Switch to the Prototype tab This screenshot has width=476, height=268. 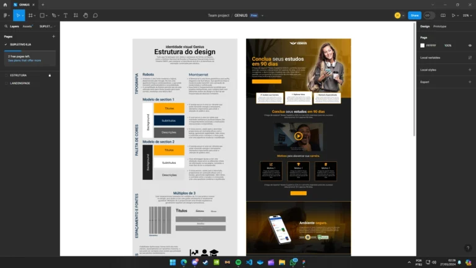point(440,27)
